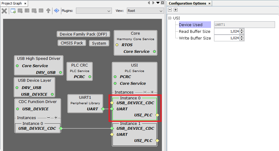The width and height of the screenshot is (279, 151).
Task: Open the Plugins dropdown
Action: click(x=94, y=11)
